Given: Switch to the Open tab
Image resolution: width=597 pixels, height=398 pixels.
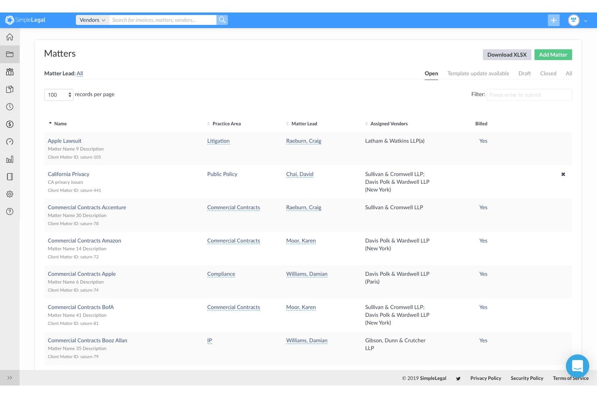Looking at the screenshot, I should point(431,73).
